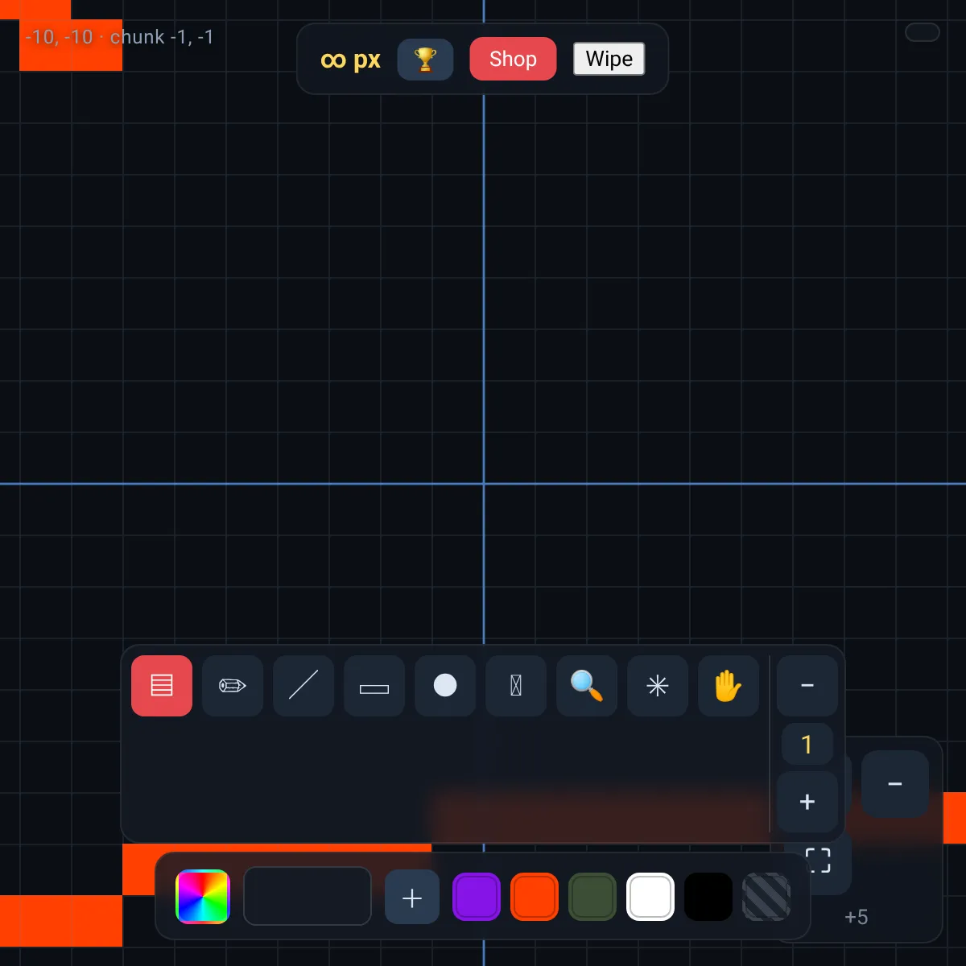Screen dimensions: 966x966
Task: Click the corner-brackets fit-view icon
Action: tap(818, 861)
